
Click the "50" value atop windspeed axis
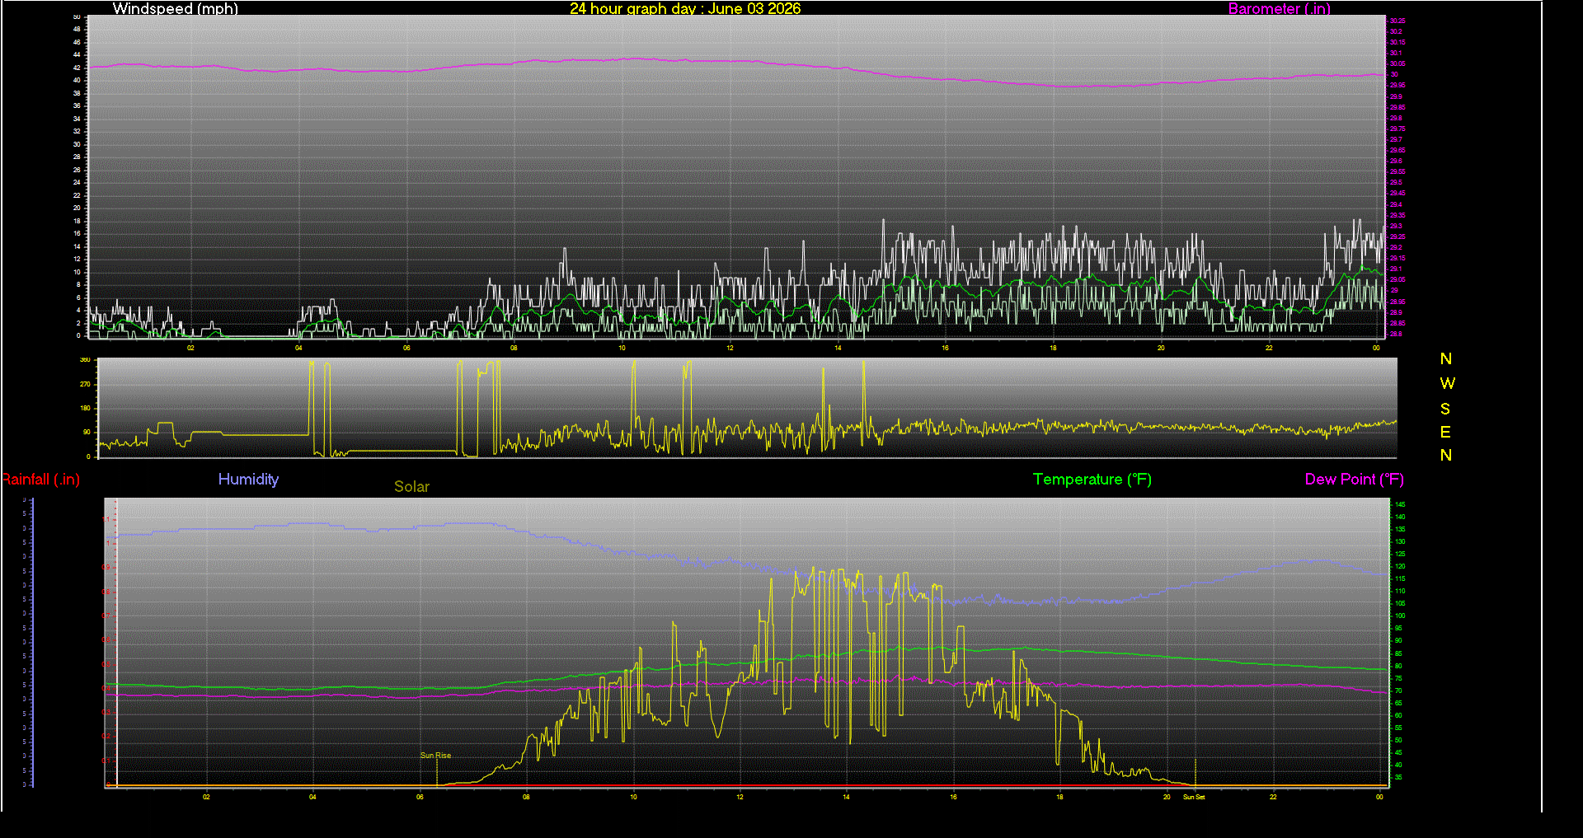(77, 16)
